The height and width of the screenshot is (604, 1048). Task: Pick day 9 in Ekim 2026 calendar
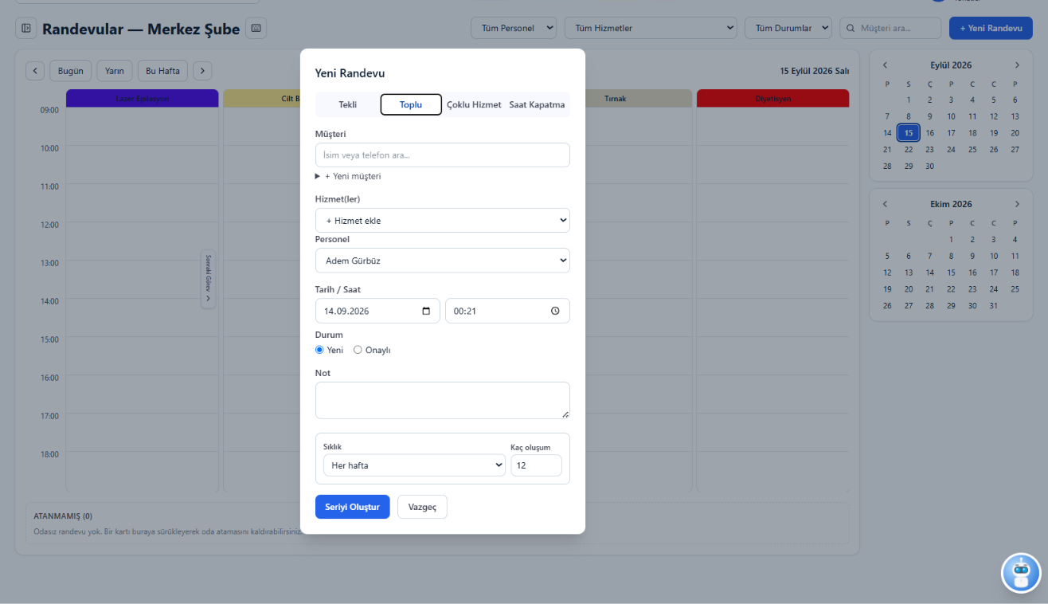pyautogui.click(x=972, y=257)
